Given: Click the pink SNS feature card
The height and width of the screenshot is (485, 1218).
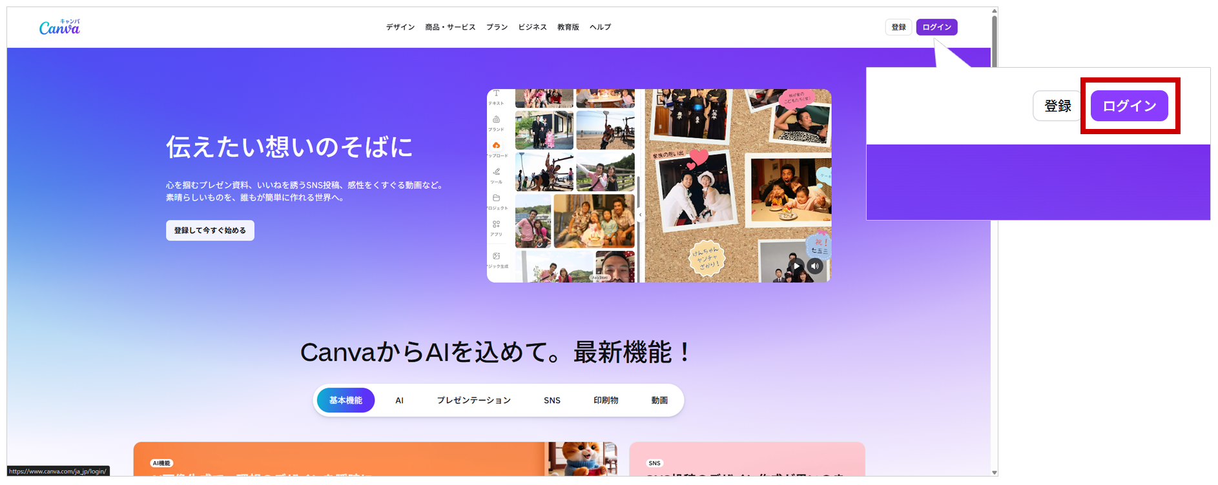Looking at the screenshot, I should point(747,459).
